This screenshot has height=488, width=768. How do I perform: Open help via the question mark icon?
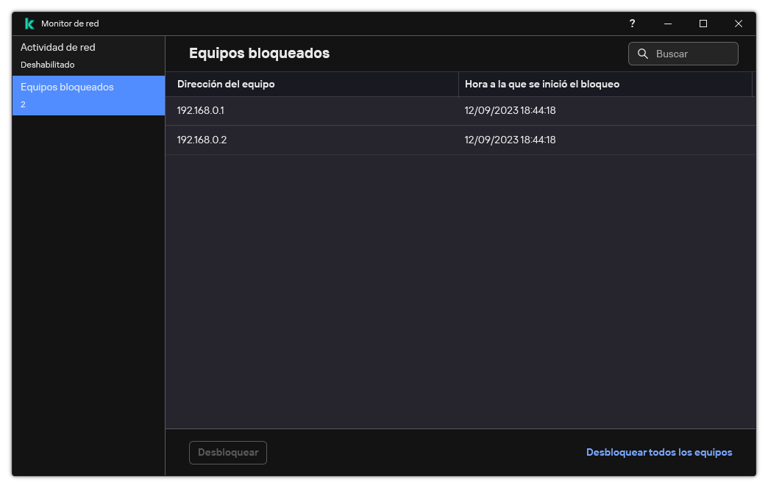click(x=632, y=24)
